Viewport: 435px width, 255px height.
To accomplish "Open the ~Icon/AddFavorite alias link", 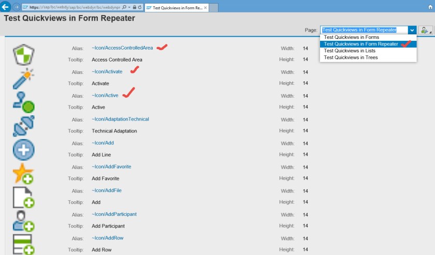I will (x=111, y=167).
